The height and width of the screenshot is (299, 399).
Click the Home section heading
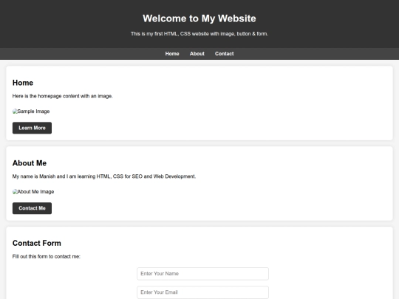click(23, 83)
